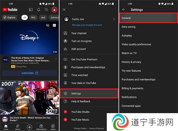
Task: Tap the create plus icon in bottom bar
Action: pyautogui.click(x=30, y=127)
